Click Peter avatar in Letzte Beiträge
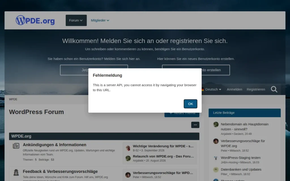 (x=216, y=141)
